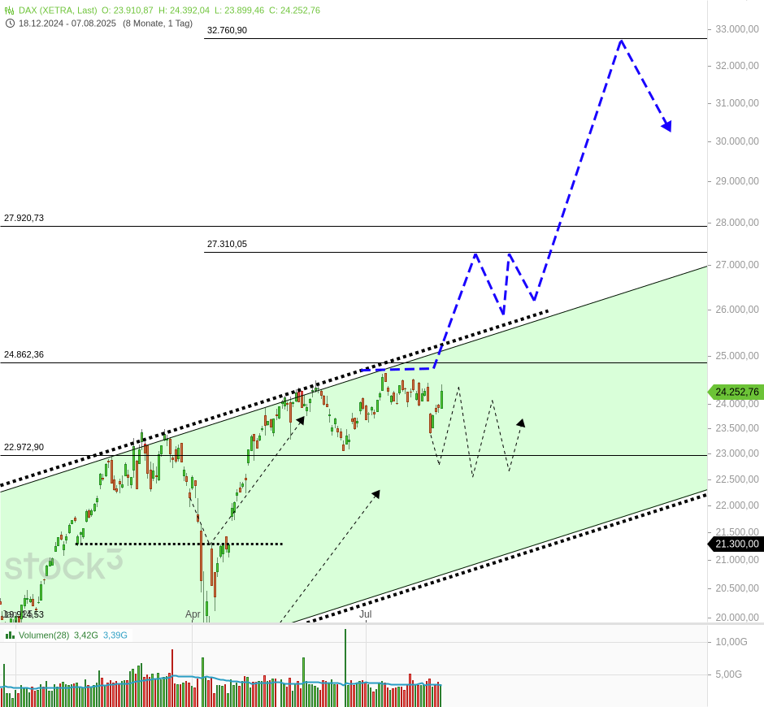Click the 22.972,90 price level label
Screen dimensions: 764x707
24,447
